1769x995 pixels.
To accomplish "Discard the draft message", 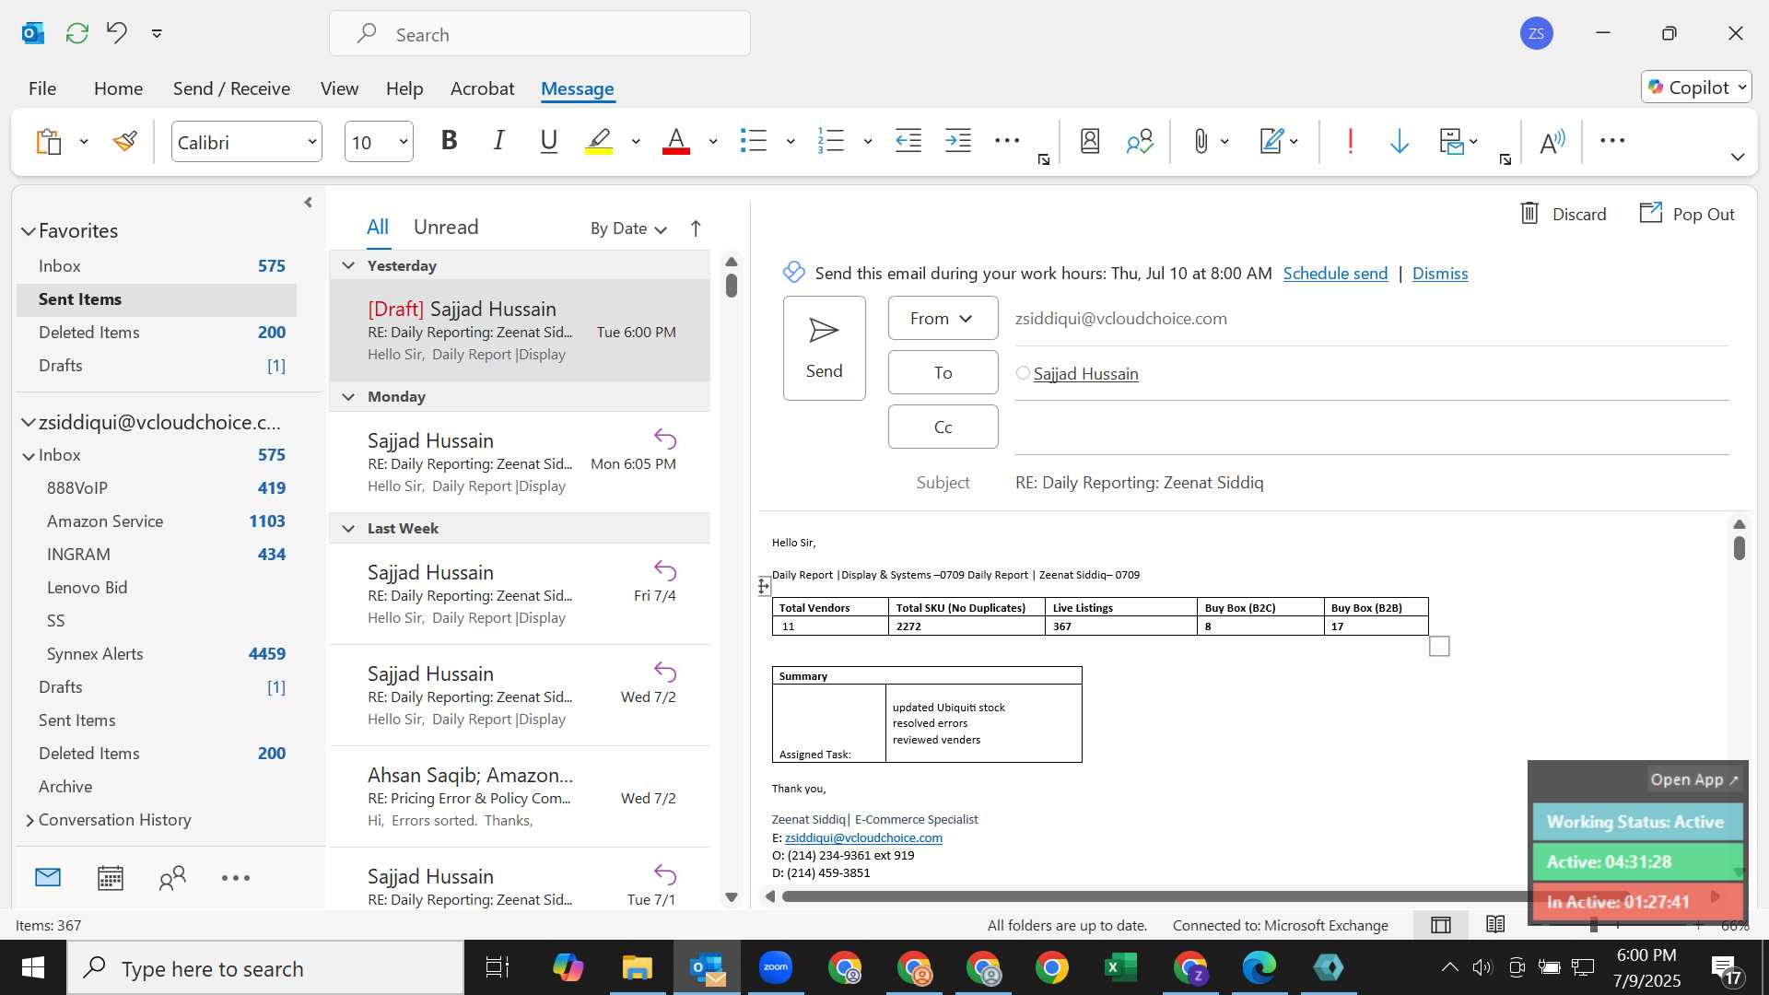I will coord(1563,214).
